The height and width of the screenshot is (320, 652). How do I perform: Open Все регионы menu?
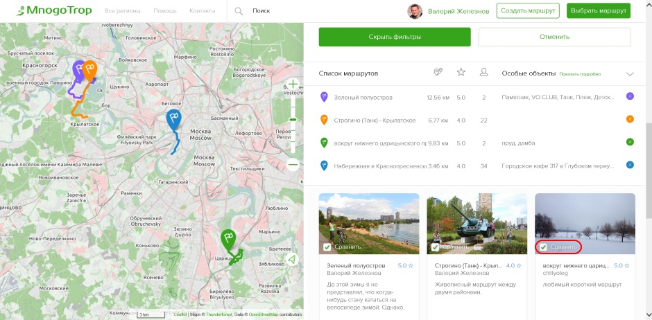tap(123, 11)
